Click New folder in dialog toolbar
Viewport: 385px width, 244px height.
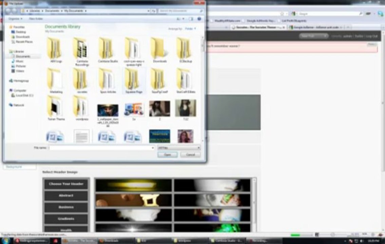[x=36, y=19]
